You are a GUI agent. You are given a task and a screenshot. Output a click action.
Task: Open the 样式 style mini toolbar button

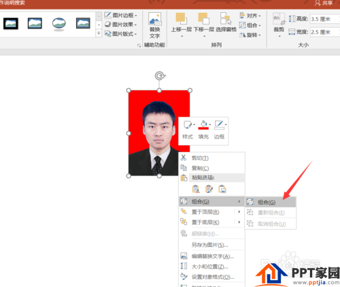[188, 130]
